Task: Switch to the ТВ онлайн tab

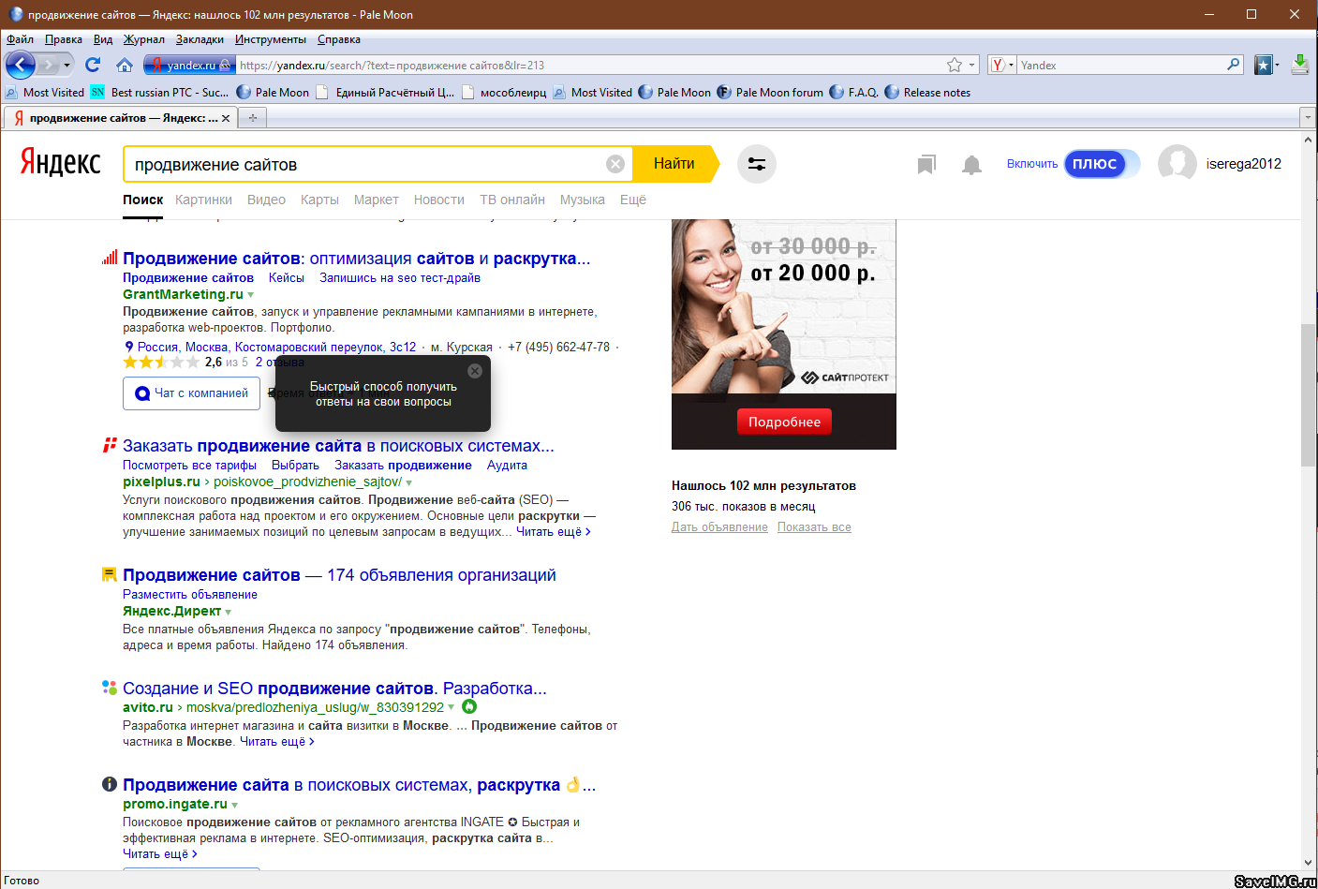Action: (x=512, y=200)
